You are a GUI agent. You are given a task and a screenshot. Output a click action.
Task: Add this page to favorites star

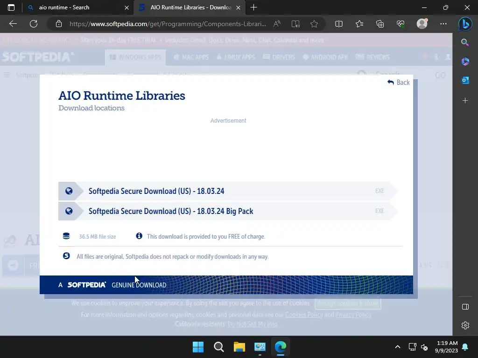(x=314, y=24)
